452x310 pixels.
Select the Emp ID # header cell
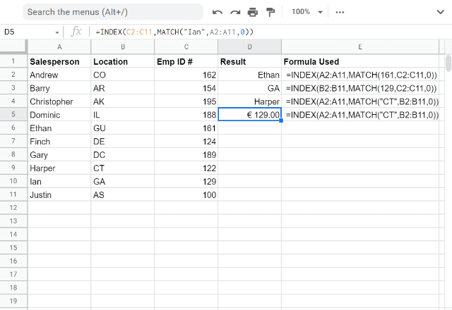point(186,61)
